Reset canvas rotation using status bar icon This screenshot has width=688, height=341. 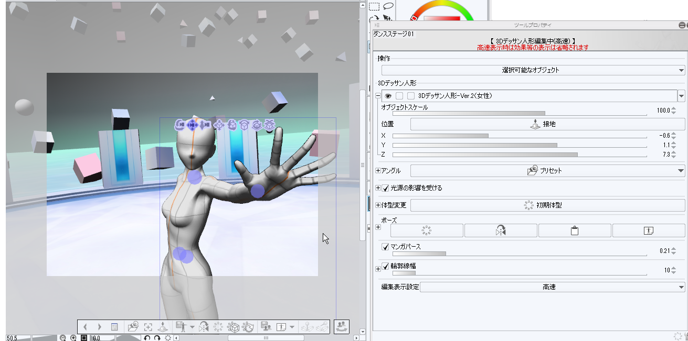click(x=167, y=338)
